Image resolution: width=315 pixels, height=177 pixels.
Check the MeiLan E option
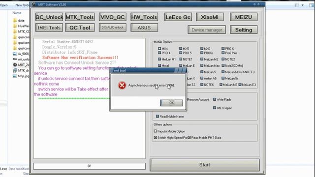pyautogui.click(x=181, y=65)
